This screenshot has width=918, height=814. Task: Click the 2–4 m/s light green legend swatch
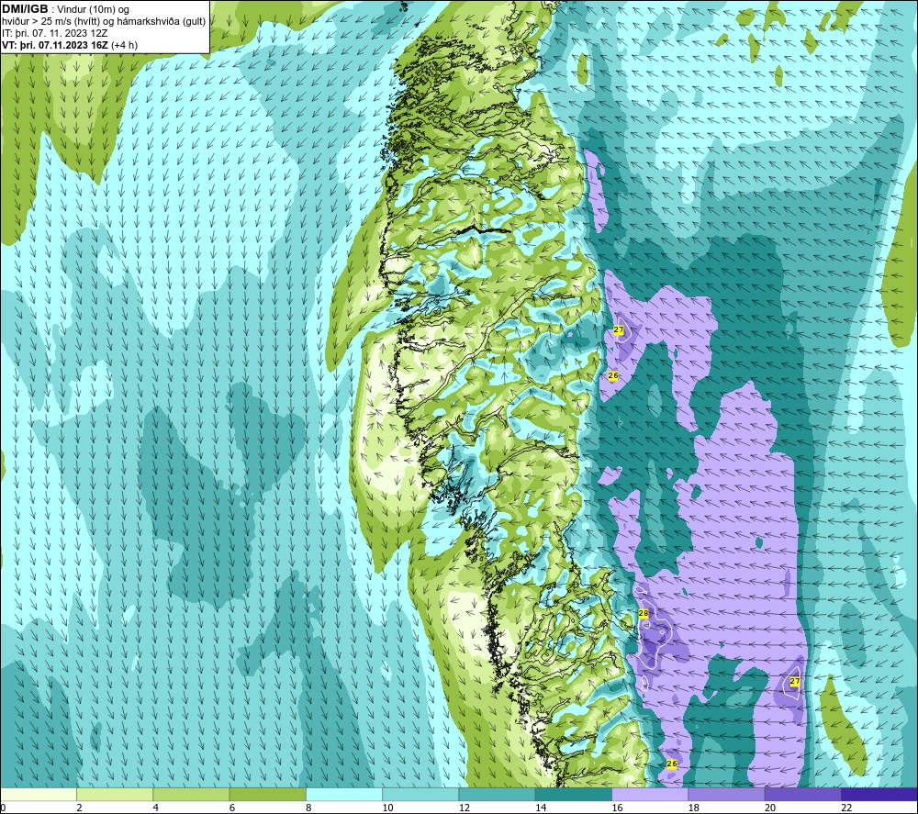(115, 794)
